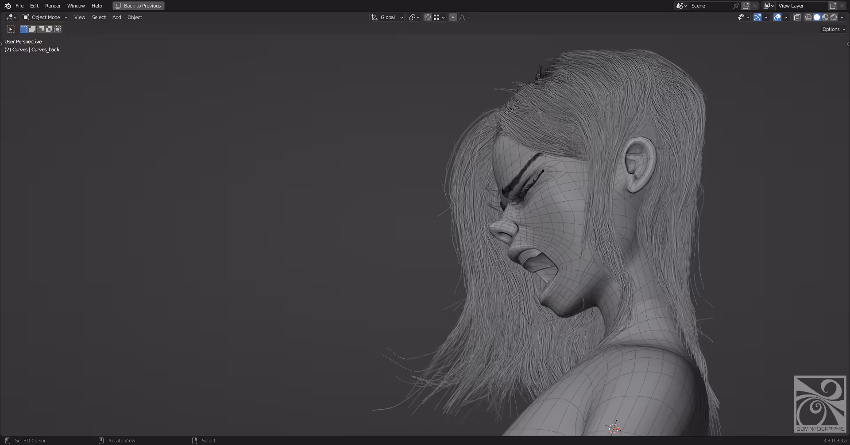The height and width of the screenshot is (445, 850).
Task: Choose Extend Selection mode icon
Action: (x=32, y=29)
